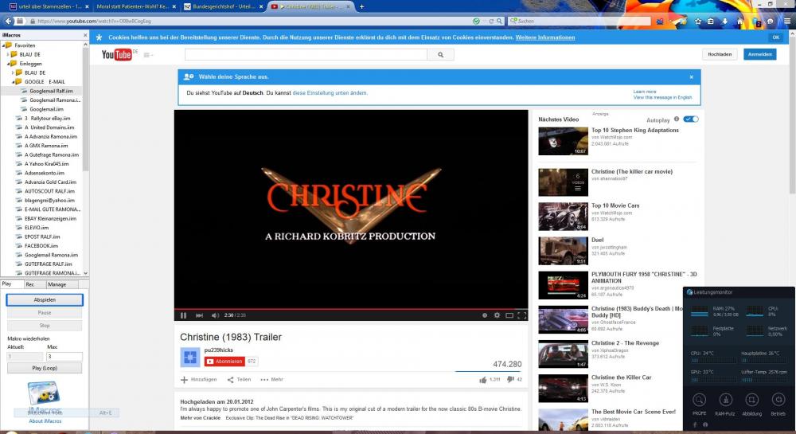This screenshot has height=434, width=796.
Task: Select 'FACEBOOK.iim' macro in the list
Action: [x=41, y=246]
